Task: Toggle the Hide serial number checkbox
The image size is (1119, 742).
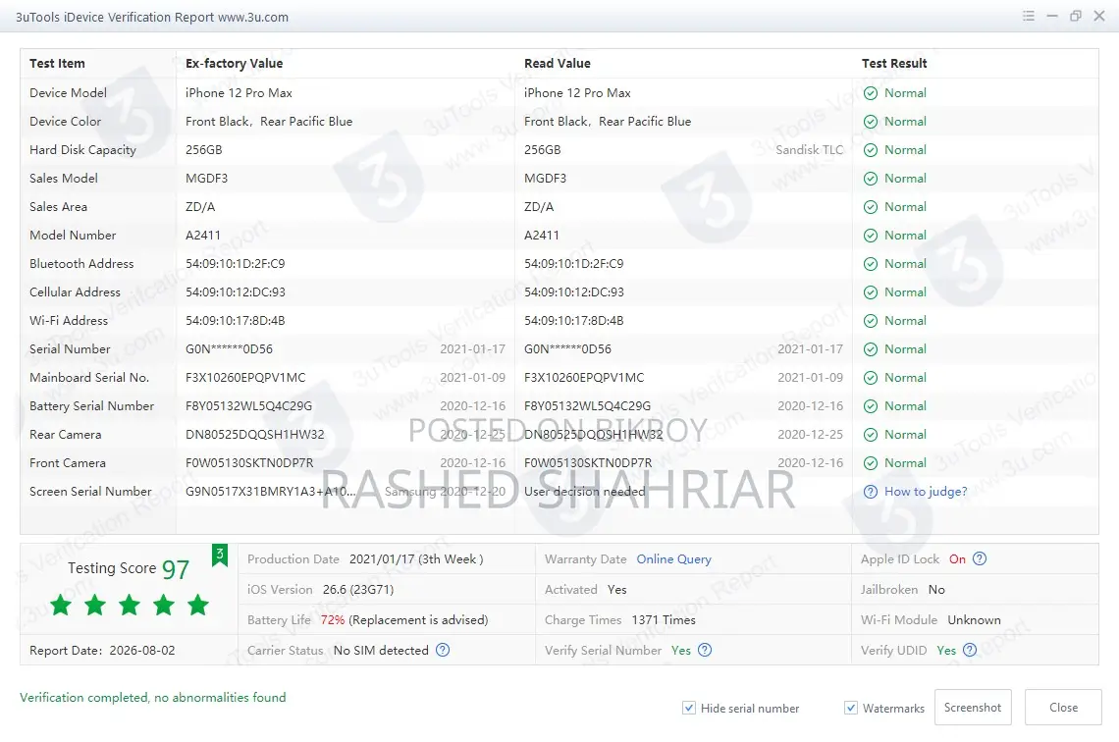Action: click(689, 708)
